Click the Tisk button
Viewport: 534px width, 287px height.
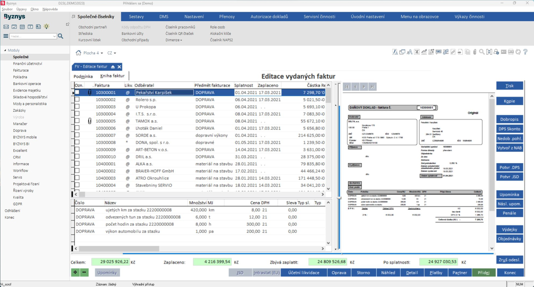click(x=509, y=86)
